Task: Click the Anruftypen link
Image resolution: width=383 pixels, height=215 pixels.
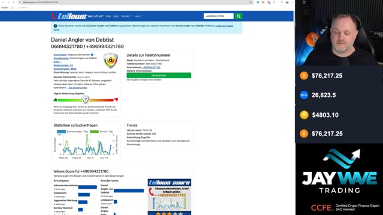Action: (60, 55)
